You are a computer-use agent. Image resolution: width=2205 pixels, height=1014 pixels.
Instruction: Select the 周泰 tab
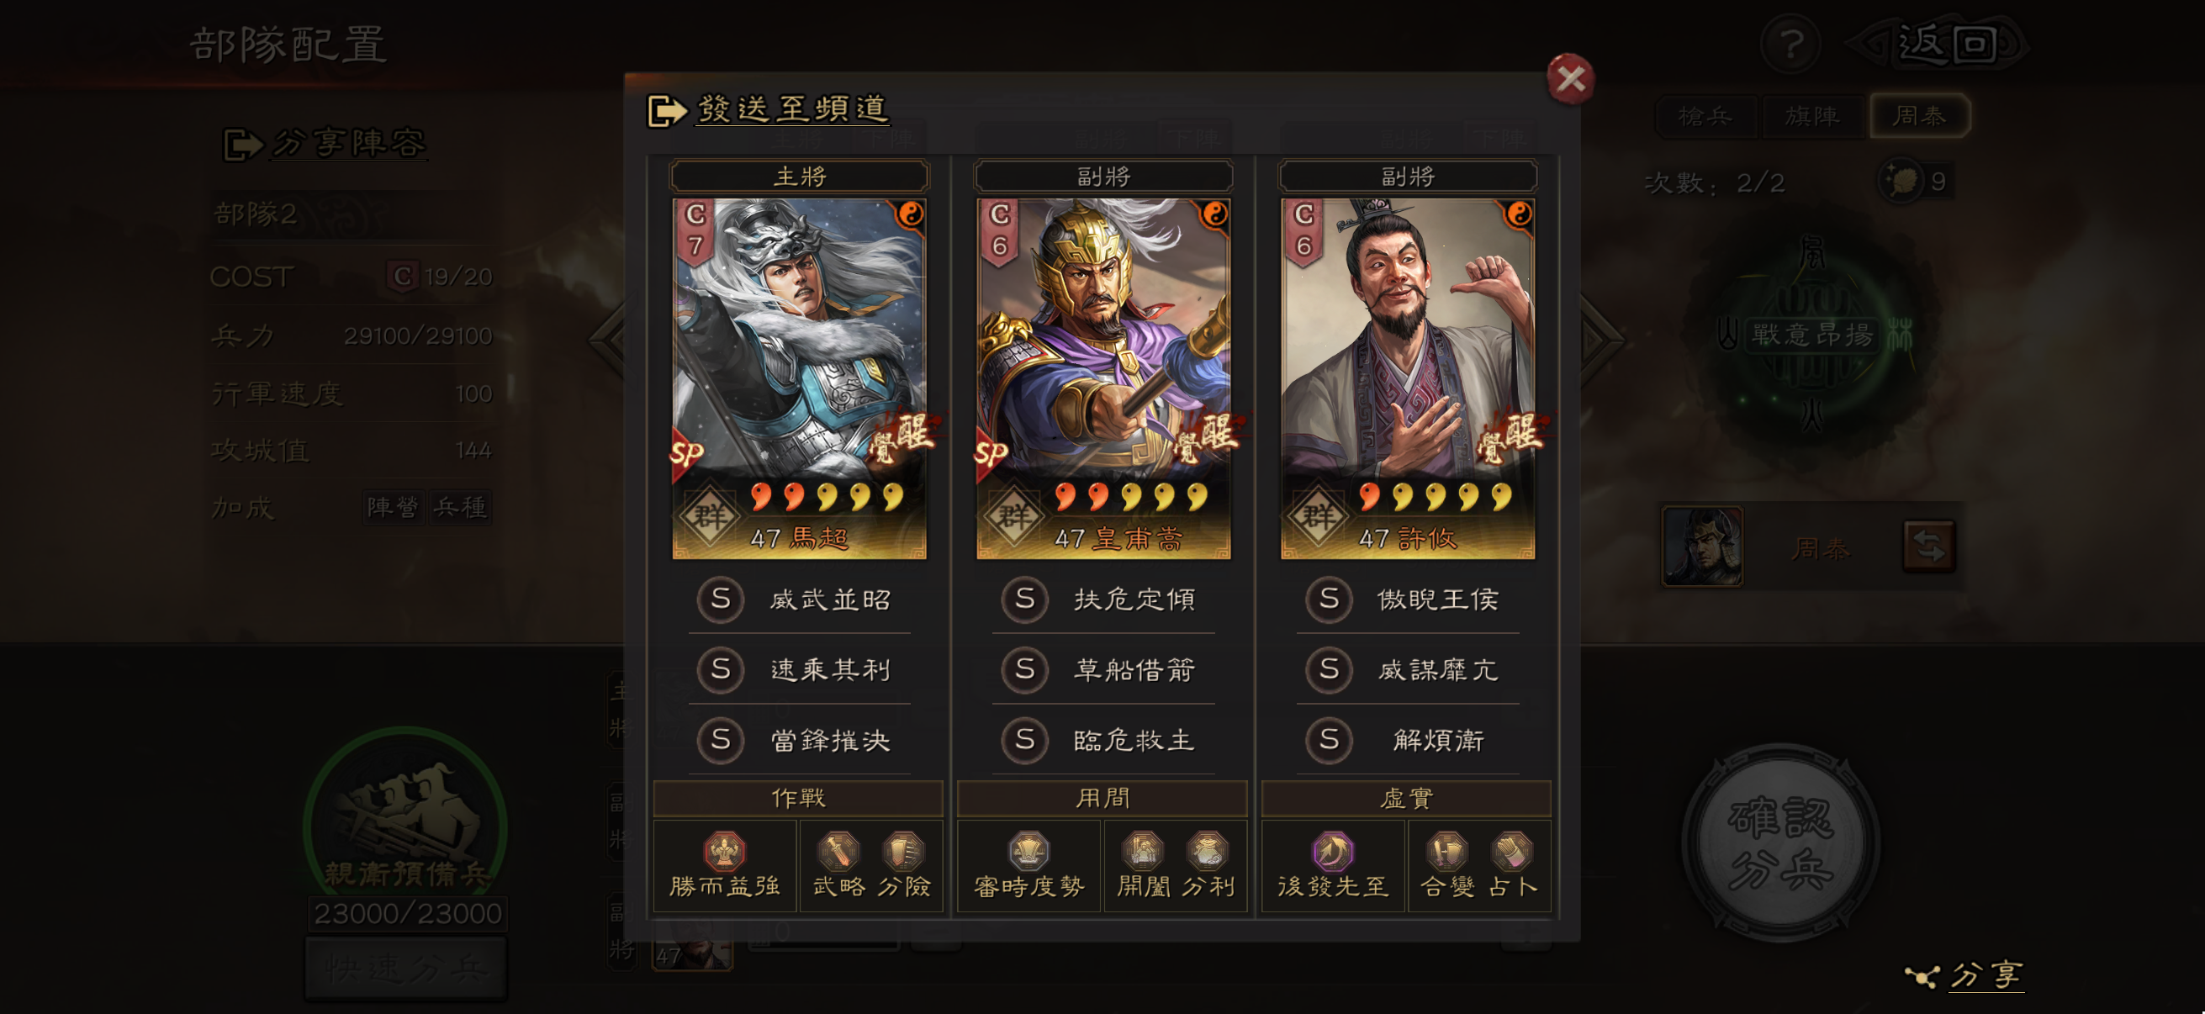pyautogui.click(x=1919, y=116)
